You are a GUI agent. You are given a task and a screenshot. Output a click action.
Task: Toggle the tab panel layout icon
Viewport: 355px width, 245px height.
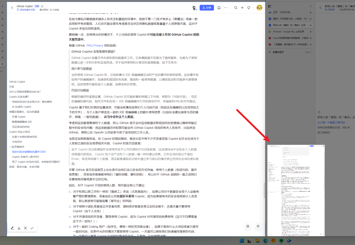pos(270,6)
